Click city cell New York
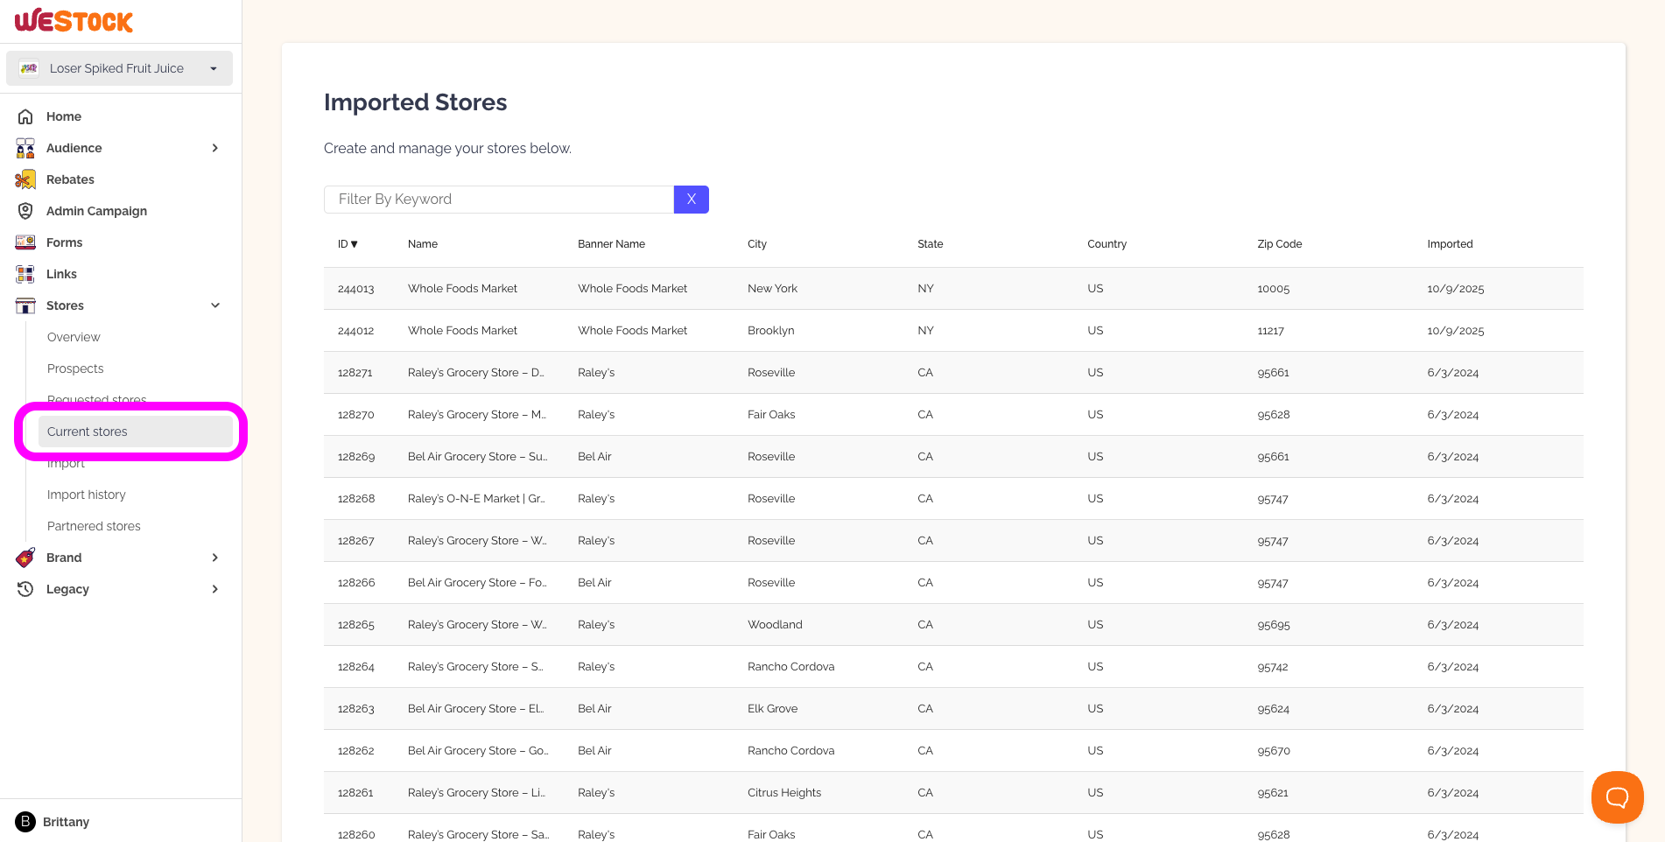Screen dimensions: 1665x842 pos(772,289)
